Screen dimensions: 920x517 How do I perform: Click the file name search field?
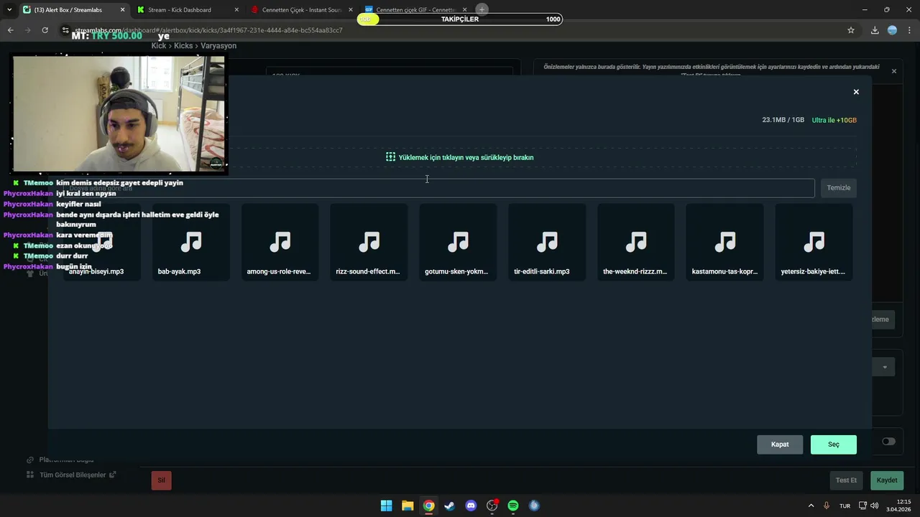click(x=439, y=188)
